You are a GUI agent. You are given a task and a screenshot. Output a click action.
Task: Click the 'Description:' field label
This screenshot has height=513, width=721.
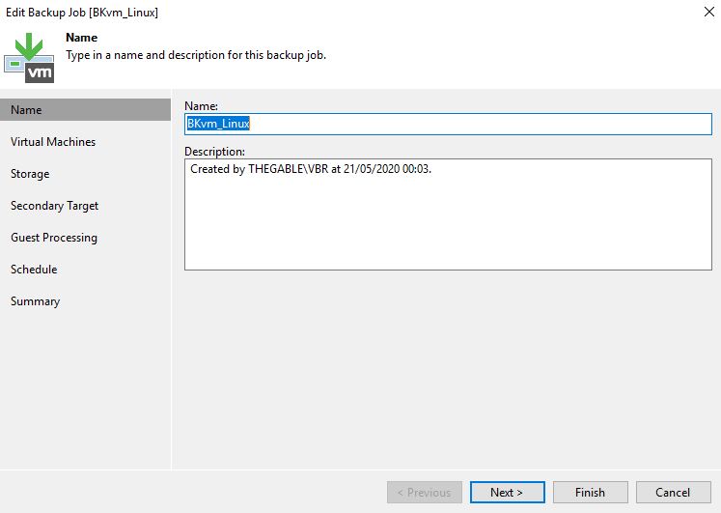pyautogui.click(x=214, y=152)
